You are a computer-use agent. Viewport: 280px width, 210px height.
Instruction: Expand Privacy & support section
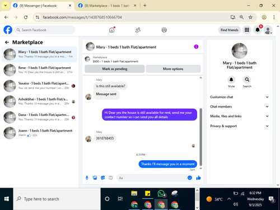tap(240, 126)
